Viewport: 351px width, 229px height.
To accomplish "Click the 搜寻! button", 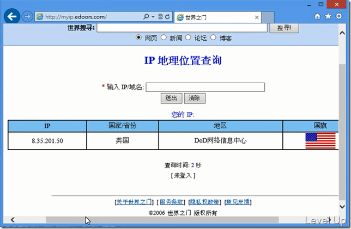I will point(284,28).
